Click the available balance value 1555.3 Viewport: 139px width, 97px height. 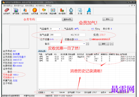click(16, 75)
